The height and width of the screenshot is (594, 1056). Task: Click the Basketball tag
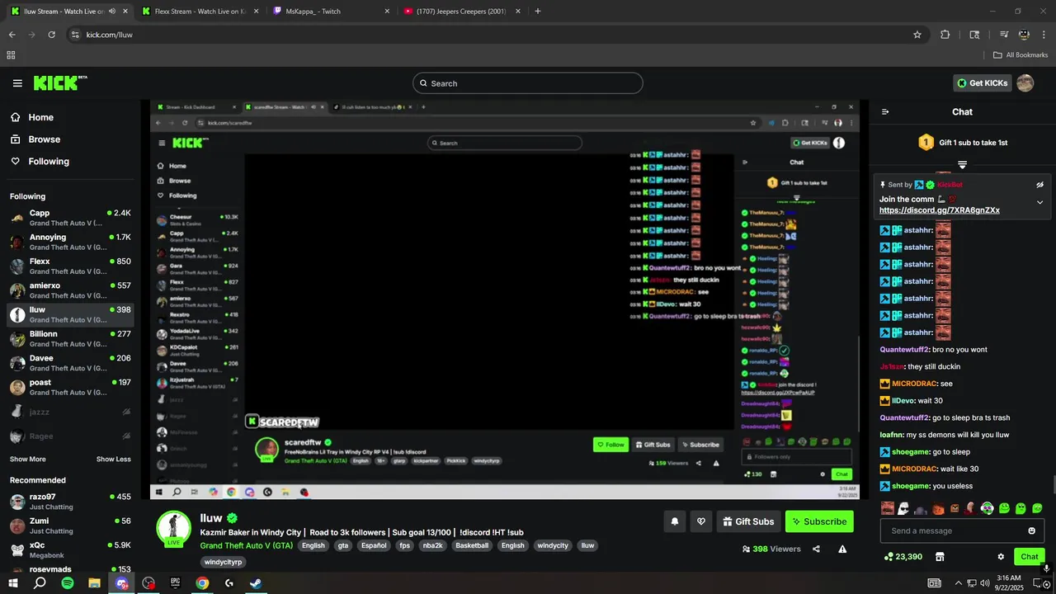(472, 545)
